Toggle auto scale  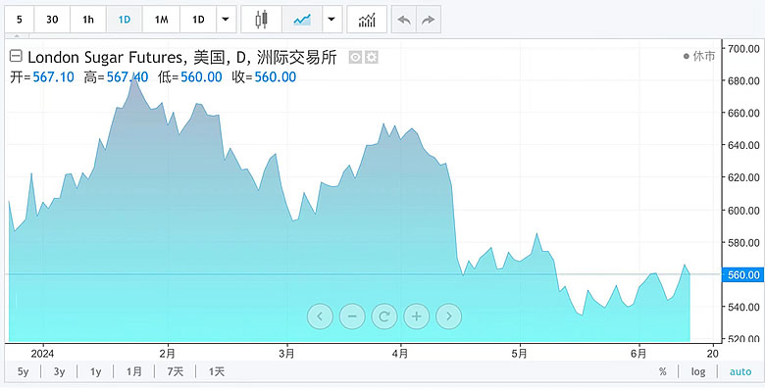coord(740,372)
